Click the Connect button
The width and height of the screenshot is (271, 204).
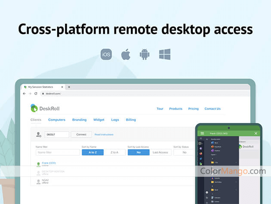click(81, 135)
